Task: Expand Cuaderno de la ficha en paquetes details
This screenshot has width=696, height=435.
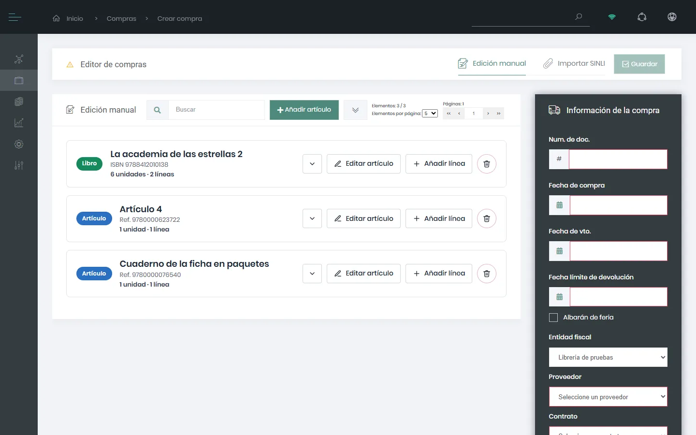Action: (312, 274)
